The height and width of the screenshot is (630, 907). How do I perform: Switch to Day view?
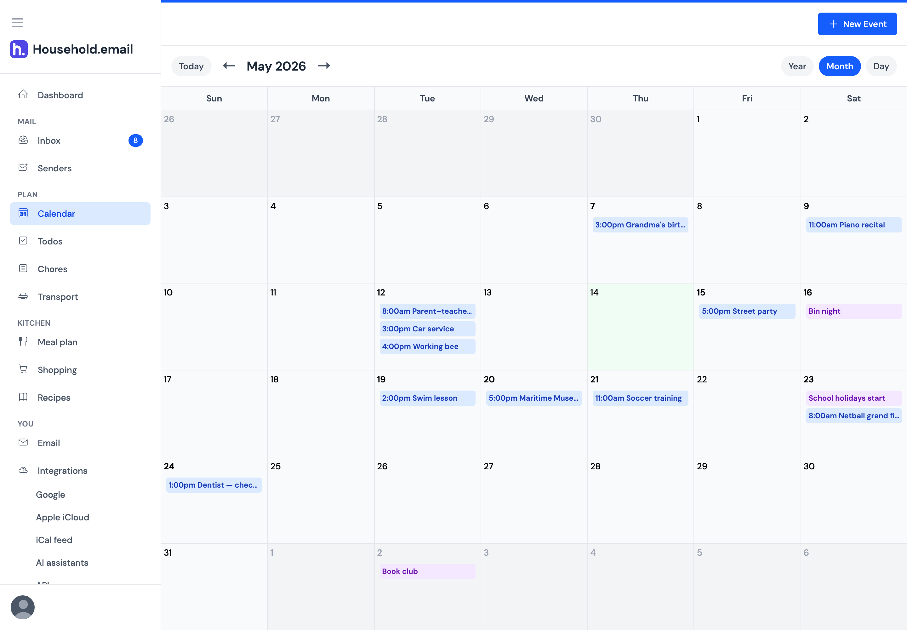click(881, 66)
